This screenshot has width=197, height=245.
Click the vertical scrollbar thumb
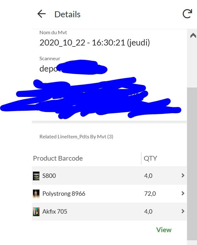tap(192, 163)
